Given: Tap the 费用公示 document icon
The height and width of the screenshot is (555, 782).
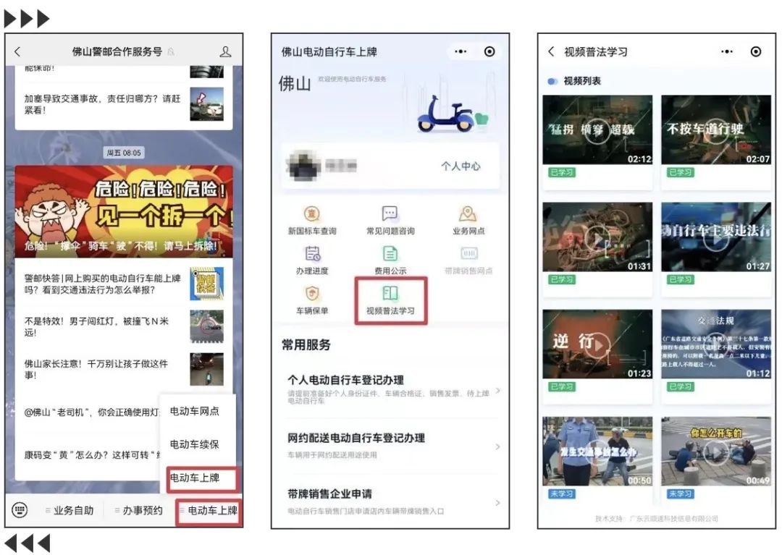Looking at the screenshot, I should (390, 254).
